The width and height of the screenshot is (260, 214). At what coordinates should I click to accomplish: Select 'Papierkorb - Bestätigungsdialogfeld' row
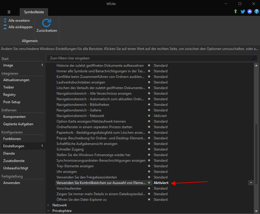pyautogui.click(x=100, y=133)
